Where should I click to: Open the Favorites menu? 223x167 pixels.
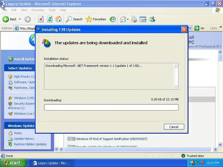pyautogui.click(x=38, y=10)
